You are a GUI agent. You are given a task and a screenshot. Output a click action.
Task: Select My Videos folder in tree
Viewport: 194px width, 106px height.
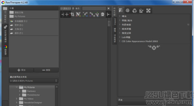coord(29,99)
